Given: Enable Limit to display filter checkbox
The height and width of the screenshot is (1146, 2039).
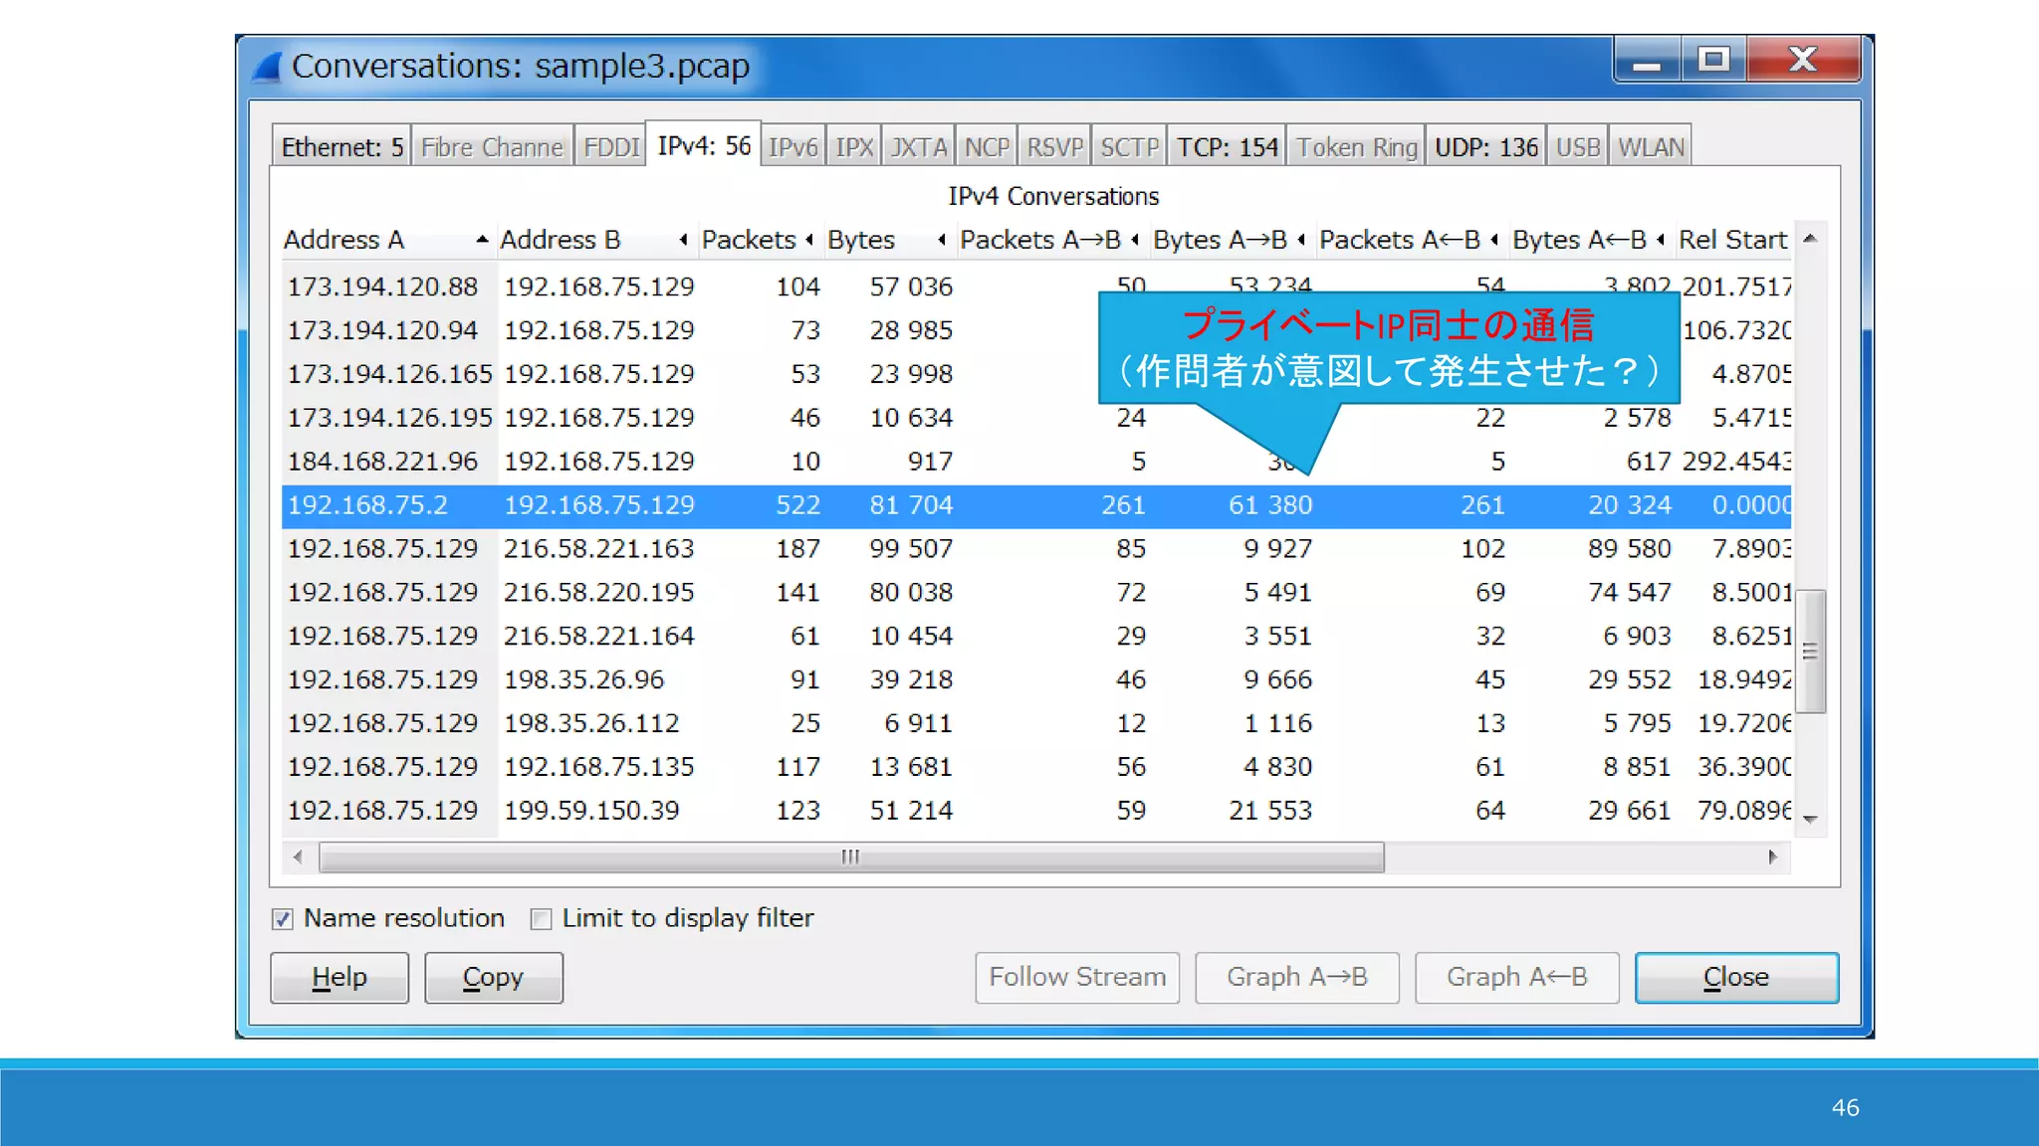Looking at the screenshot, I should pos(542,919).
